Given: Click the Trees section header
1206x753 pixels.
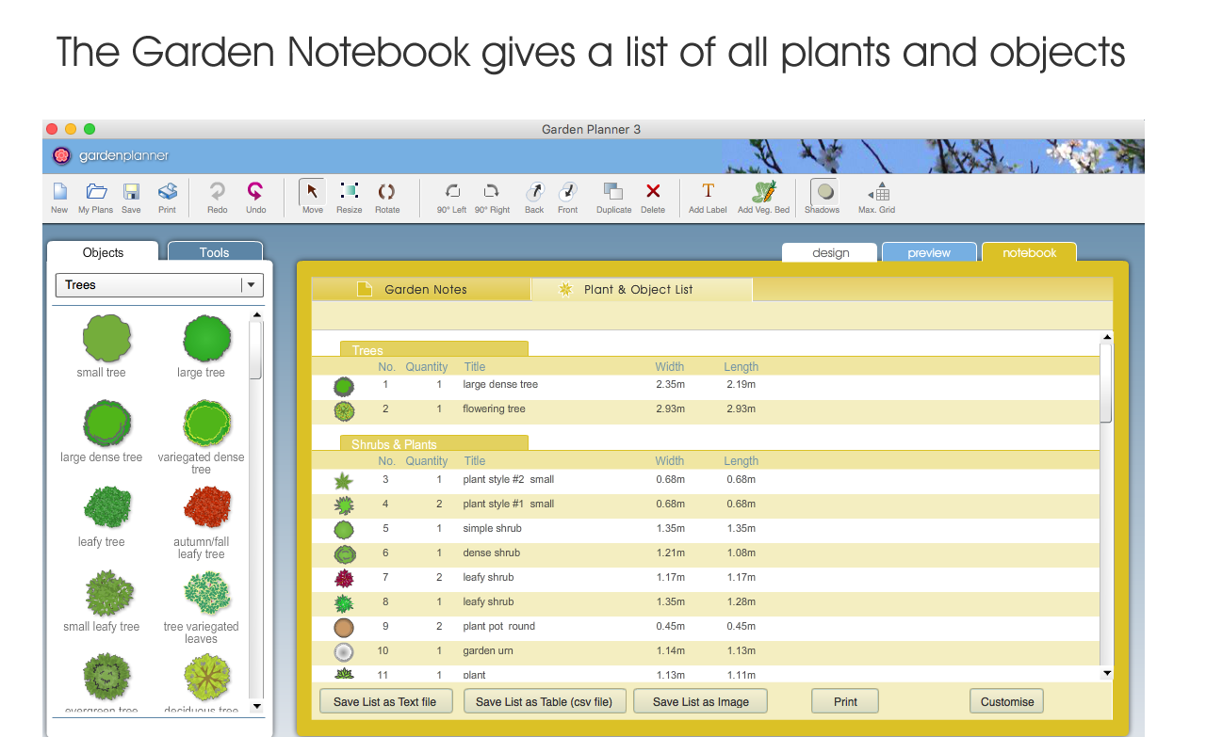Looking at the screenshot, I should pos(434,350).
